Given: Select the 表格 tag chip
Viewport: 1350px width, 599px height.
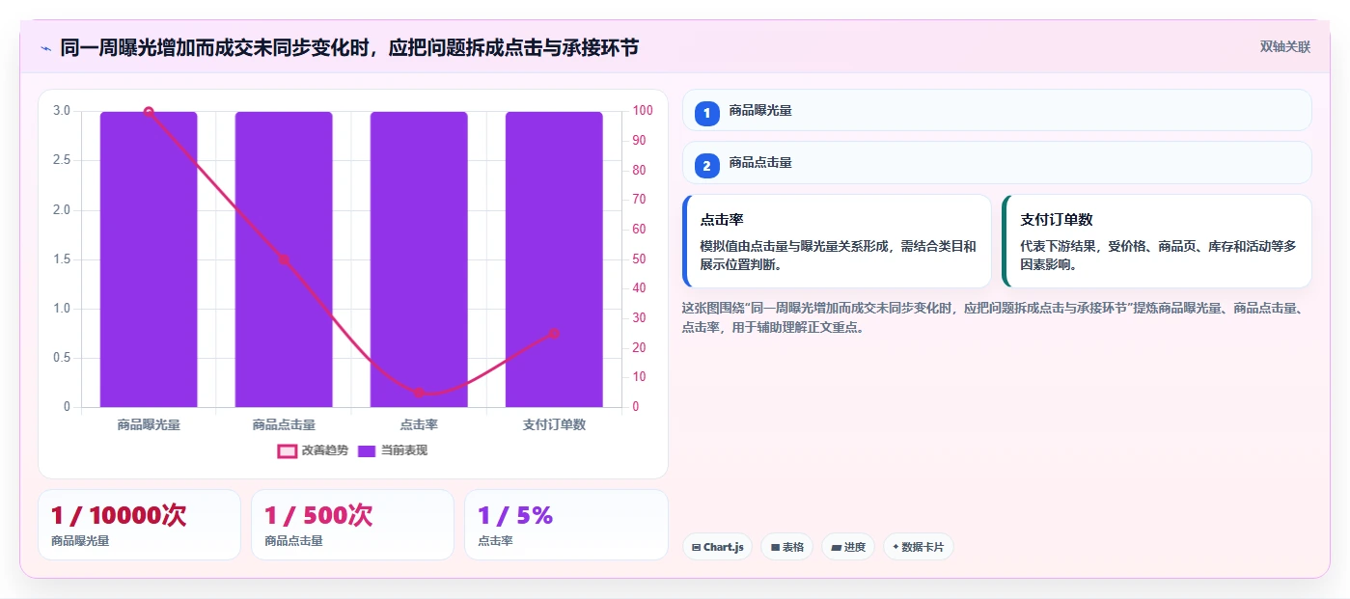Looking at the screenshot, I should [787, 547].
